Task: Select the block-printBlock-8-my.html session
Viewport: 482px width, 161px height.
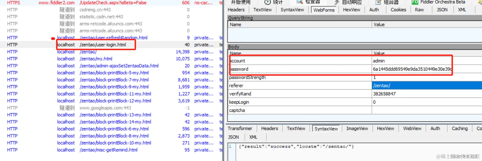Action: pyautogui.click(x=111, y=136)
